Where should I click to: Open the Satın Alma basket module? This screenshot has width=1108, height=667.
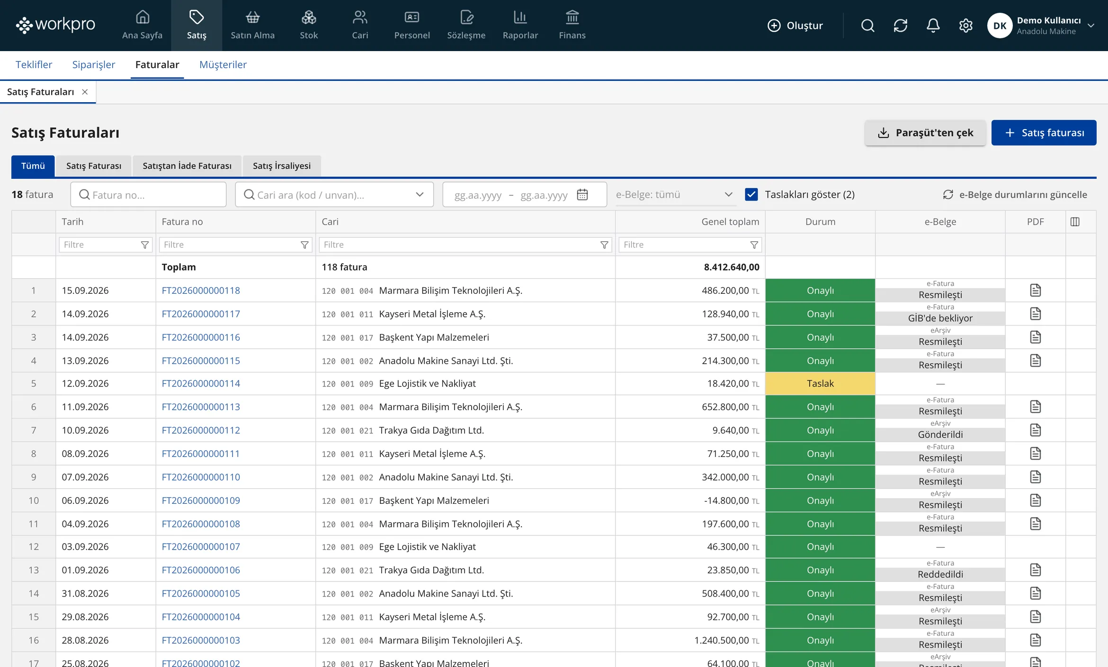pos(252,25)
